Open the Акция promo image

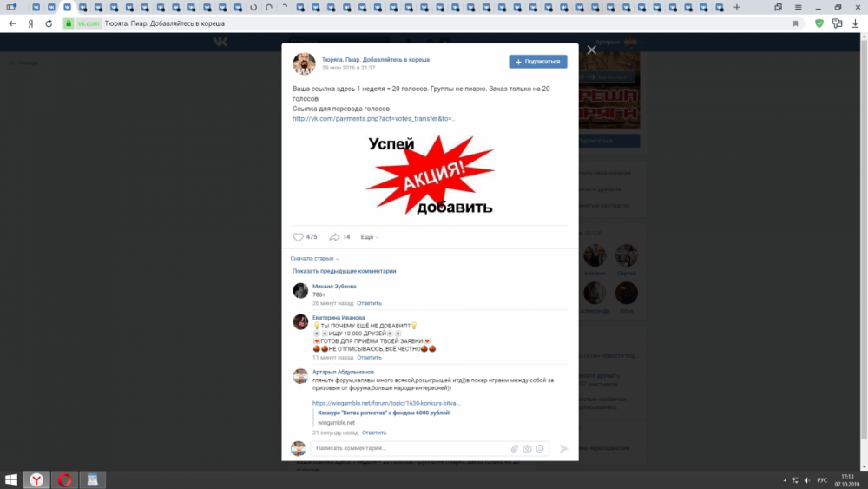(x=431, y=175)
